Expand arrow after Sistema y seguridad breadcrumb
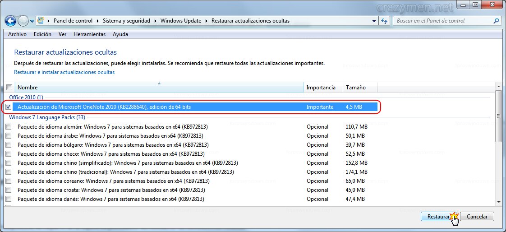The height and width of the screenshot is (232, 506). (x=156, y=21)
